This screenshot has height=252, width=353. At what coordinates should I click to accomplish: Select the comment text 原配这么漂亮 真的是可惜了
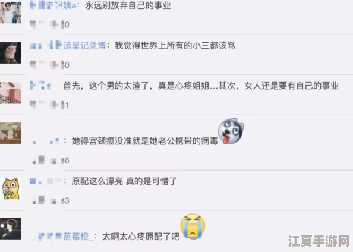point(124,181)
